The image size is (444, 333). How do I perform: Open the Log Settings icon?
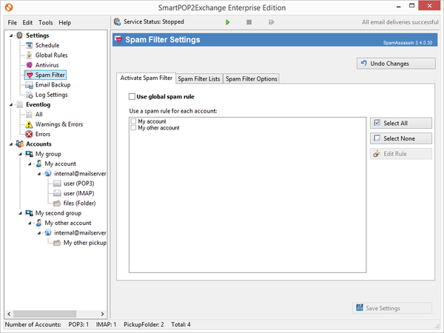pos(30,95)
